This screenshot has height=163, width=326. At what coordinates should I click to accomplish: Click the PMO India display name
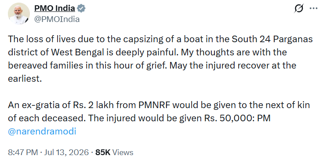click(54, 8)
